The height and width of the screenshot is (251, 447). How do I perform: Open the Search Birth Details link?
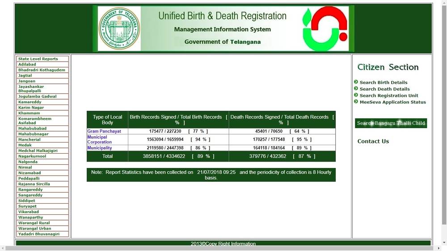[x=384, y=83]
